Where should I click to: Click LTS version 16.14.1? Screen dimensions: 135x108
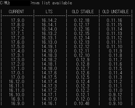(x=49, y=25)
